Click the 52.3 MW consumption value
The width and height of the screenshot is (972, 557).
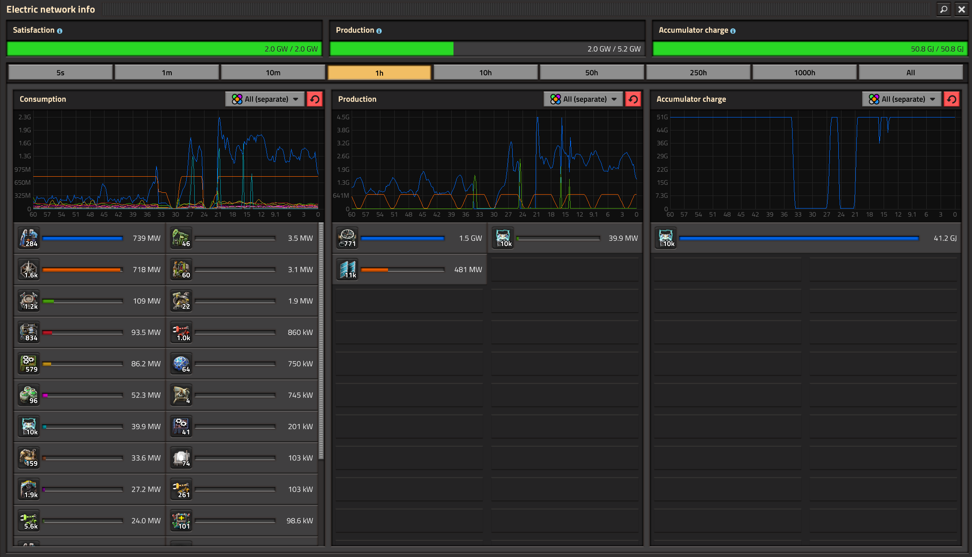click(146, 395)
